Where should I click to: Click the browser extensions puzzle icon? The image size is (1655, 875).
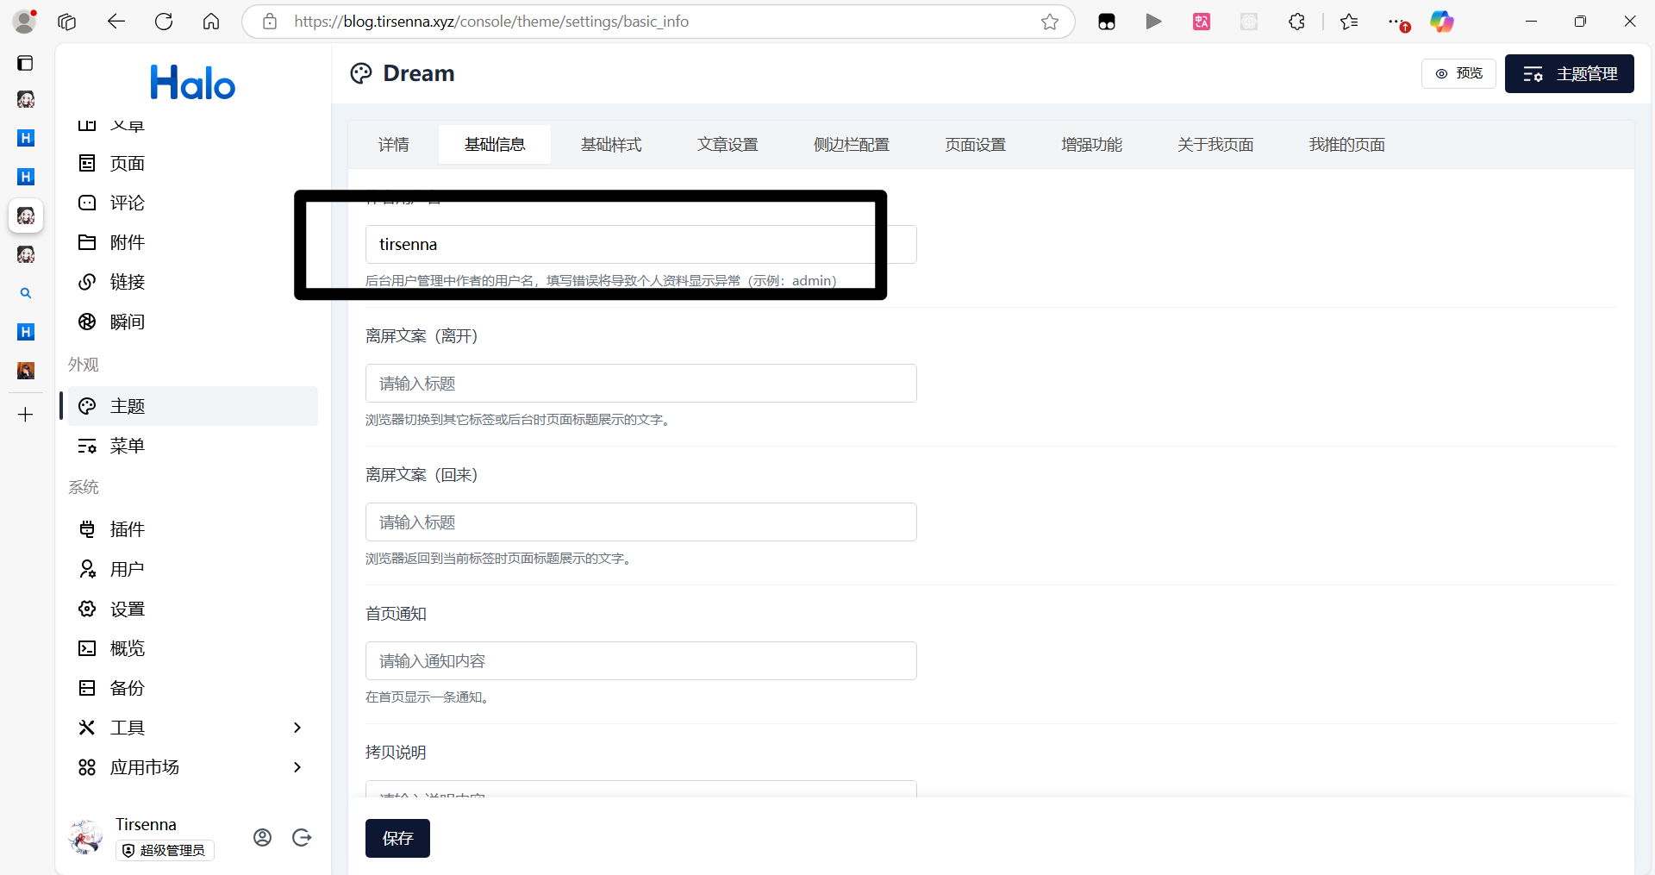[x=1296, y=22]
